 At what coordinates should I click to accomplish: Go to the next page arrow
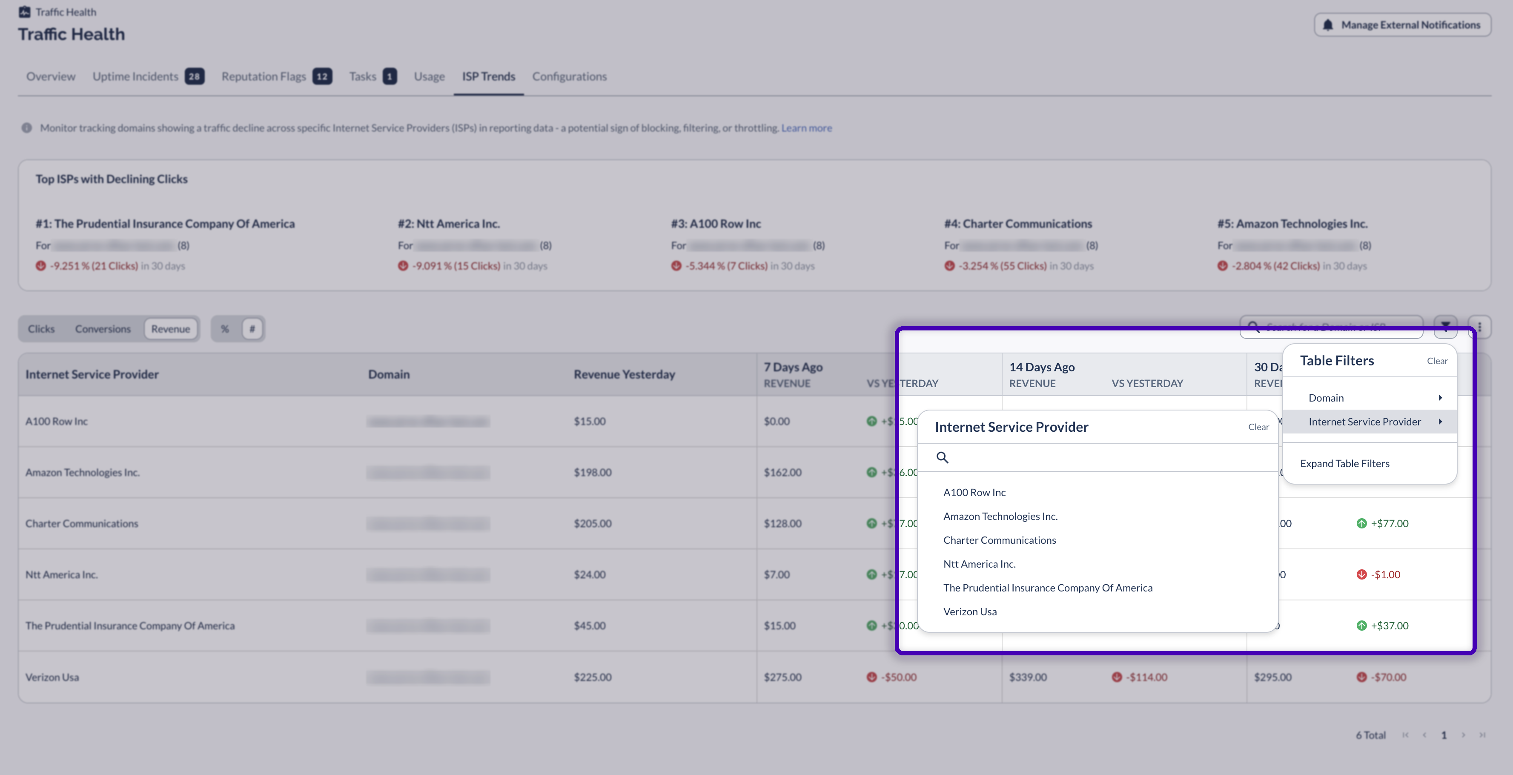click(x=1463, y=735)
